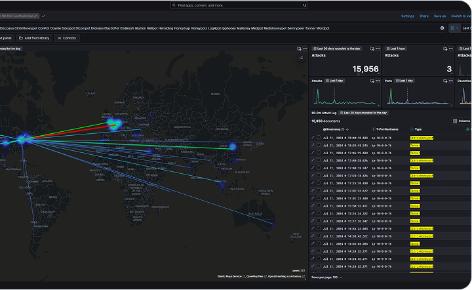This screenshot has width=472, height=290.
Task: Select checkbox for the 17:35:30.430 row
Action: click(x=319, y=183)
